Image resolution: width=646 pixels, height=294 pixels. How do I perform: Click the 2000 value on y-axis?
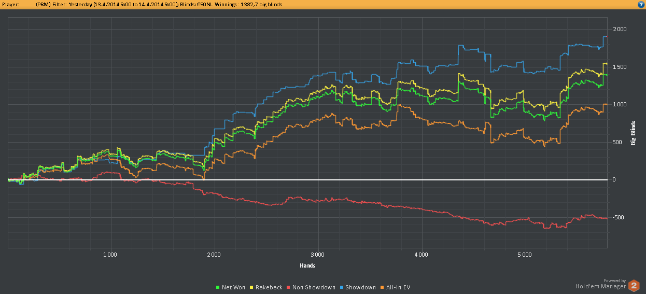[620, 29]
